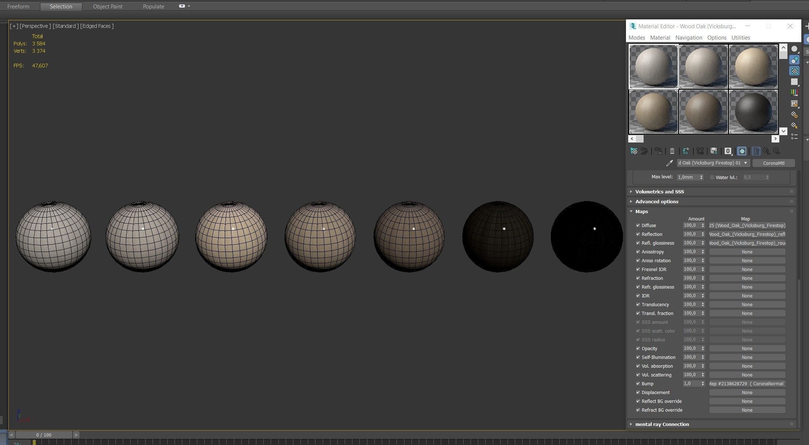
Task: Open the Utilities menu
Action: tap(740, 38)
